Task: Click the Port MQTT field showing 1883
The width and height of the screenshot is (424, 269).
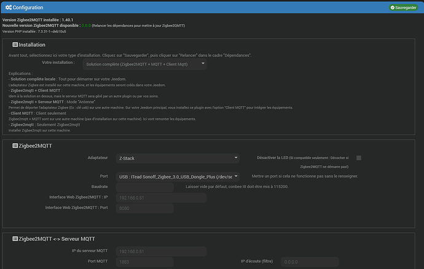Action: pos(144,262)
